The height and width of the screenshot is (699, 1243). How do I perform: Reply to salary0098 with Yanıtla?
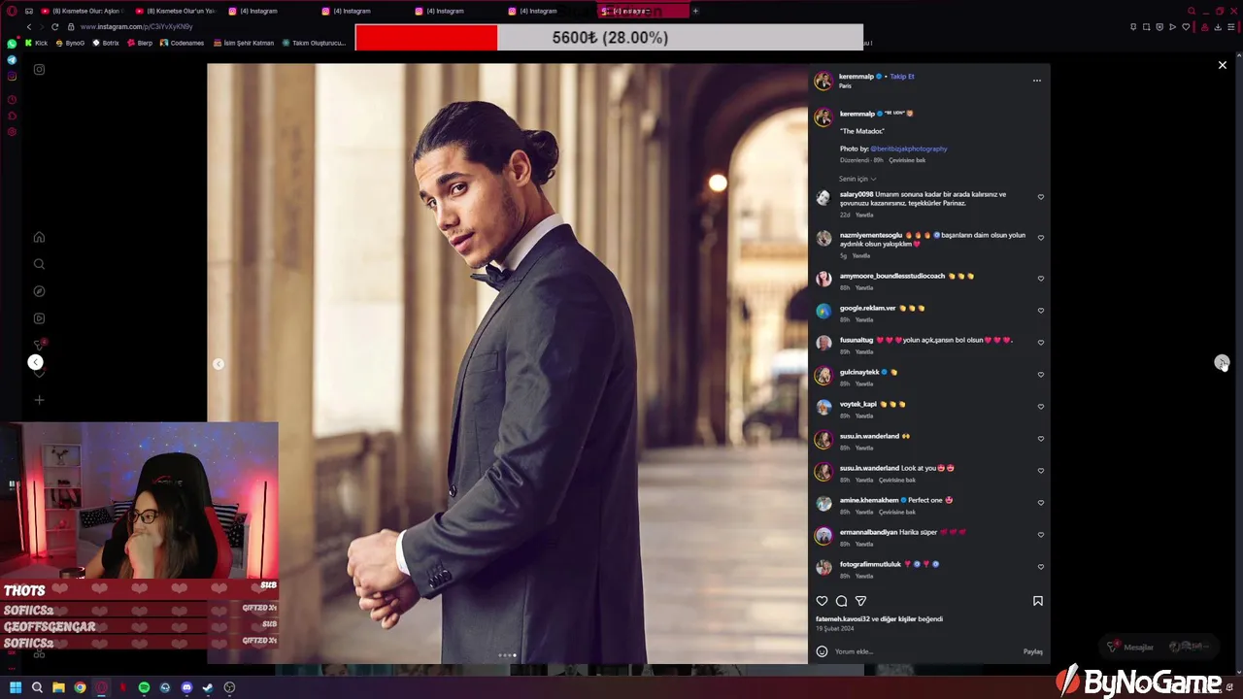point(864,215)
